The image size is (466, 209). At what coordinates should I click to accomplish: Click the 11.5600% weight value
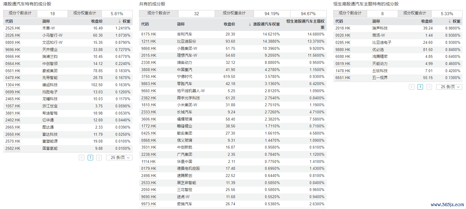(316, 56)
